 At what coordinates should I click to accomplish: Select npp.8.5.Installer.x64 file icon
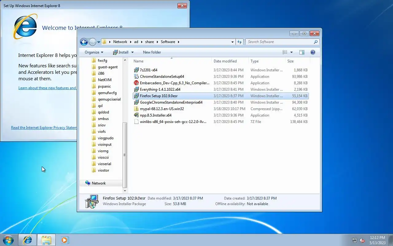pos(137,115)
